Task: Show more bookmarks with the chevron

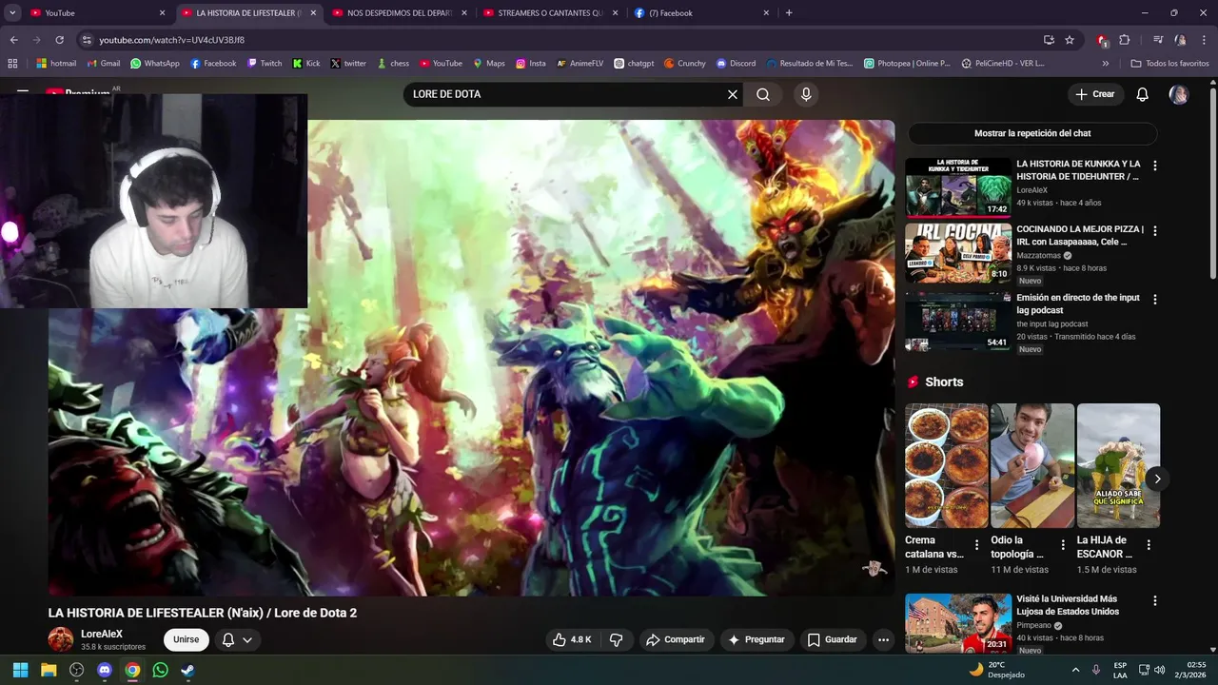Action: (1106, 64)
